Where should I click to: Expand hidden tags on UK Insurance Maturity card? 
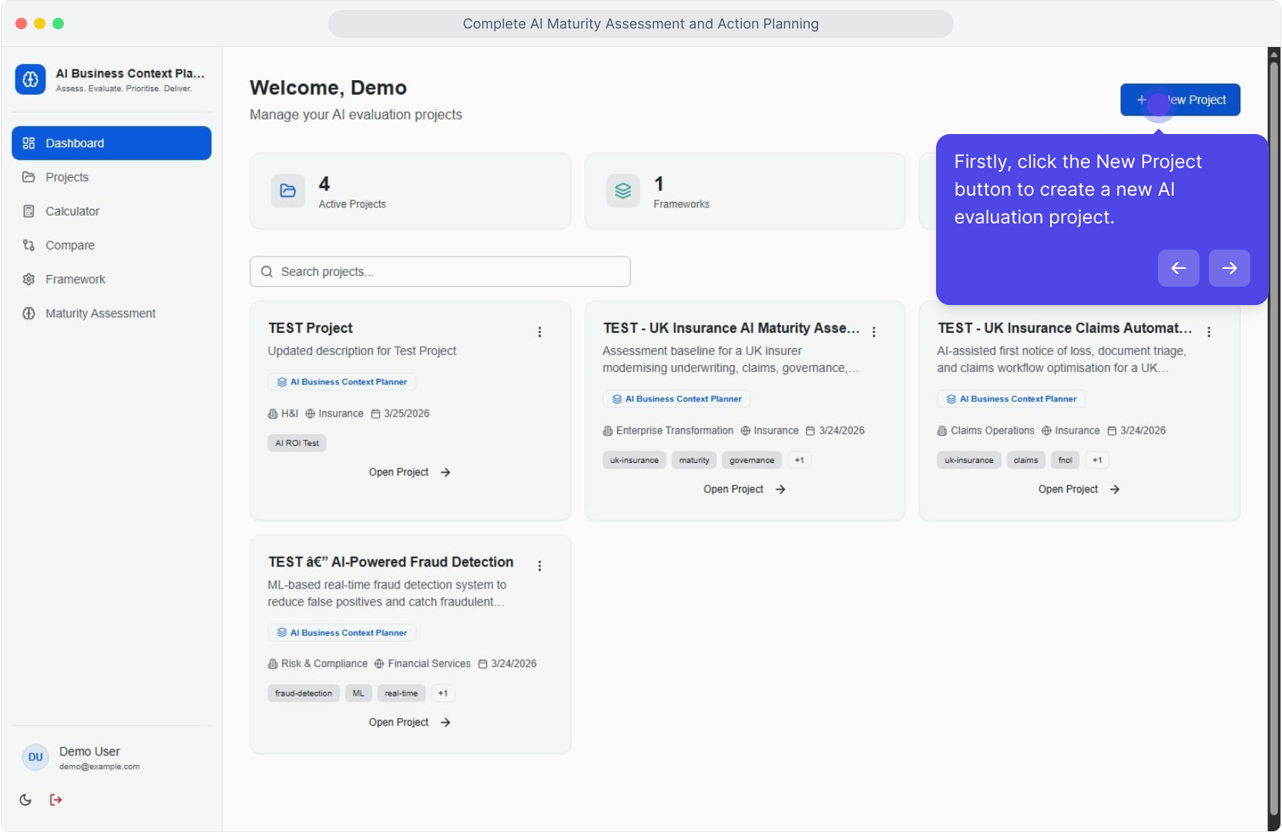(x=799, y=460)
